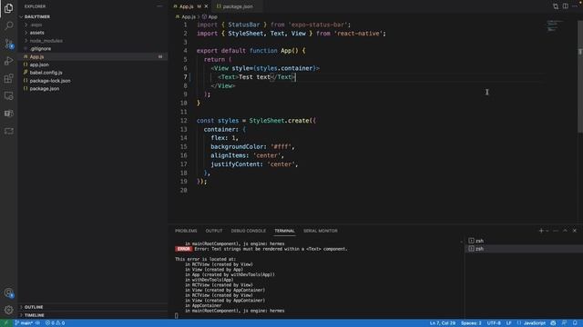Image resolution: width=583 pixels, height=327 pixels.
Task: Click the remote window indicator in status bar
Action: click(x=6, y=323)
